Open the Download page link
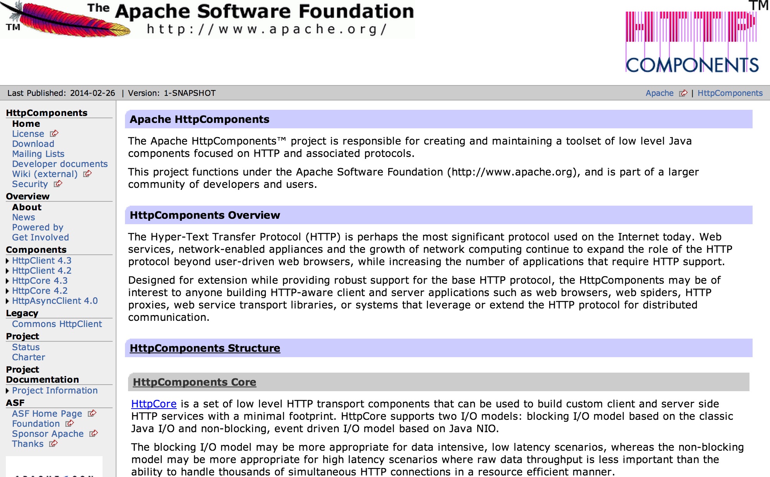 coord(33,144)
